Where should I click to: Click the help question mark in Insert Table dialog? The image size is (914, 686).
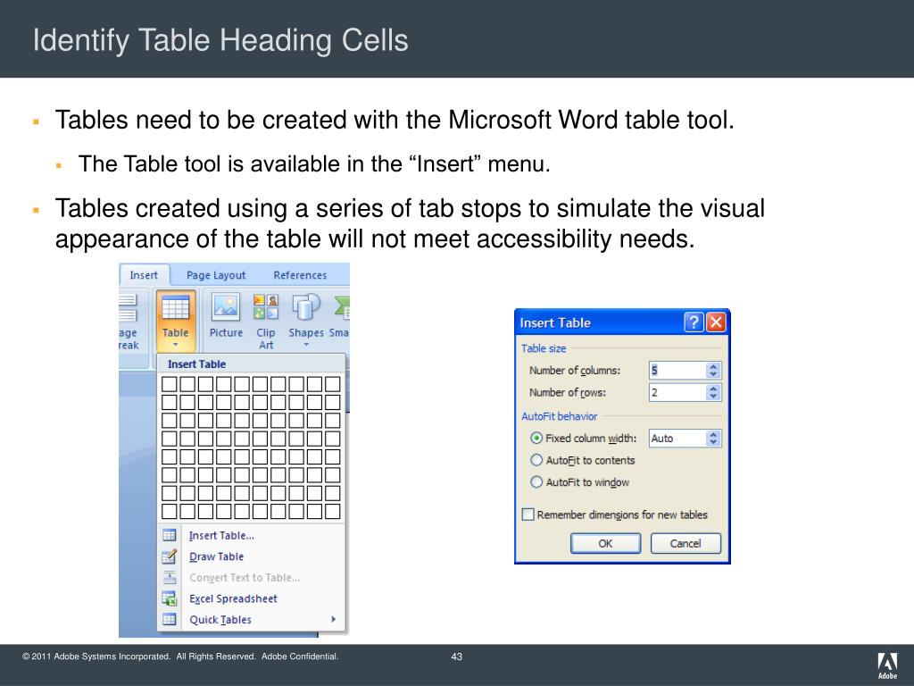pos(694,322)
